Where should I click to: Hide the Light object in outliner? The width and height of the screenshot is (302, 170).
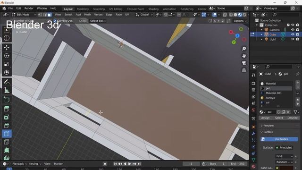pyautogui.click(x=293, y=39)
